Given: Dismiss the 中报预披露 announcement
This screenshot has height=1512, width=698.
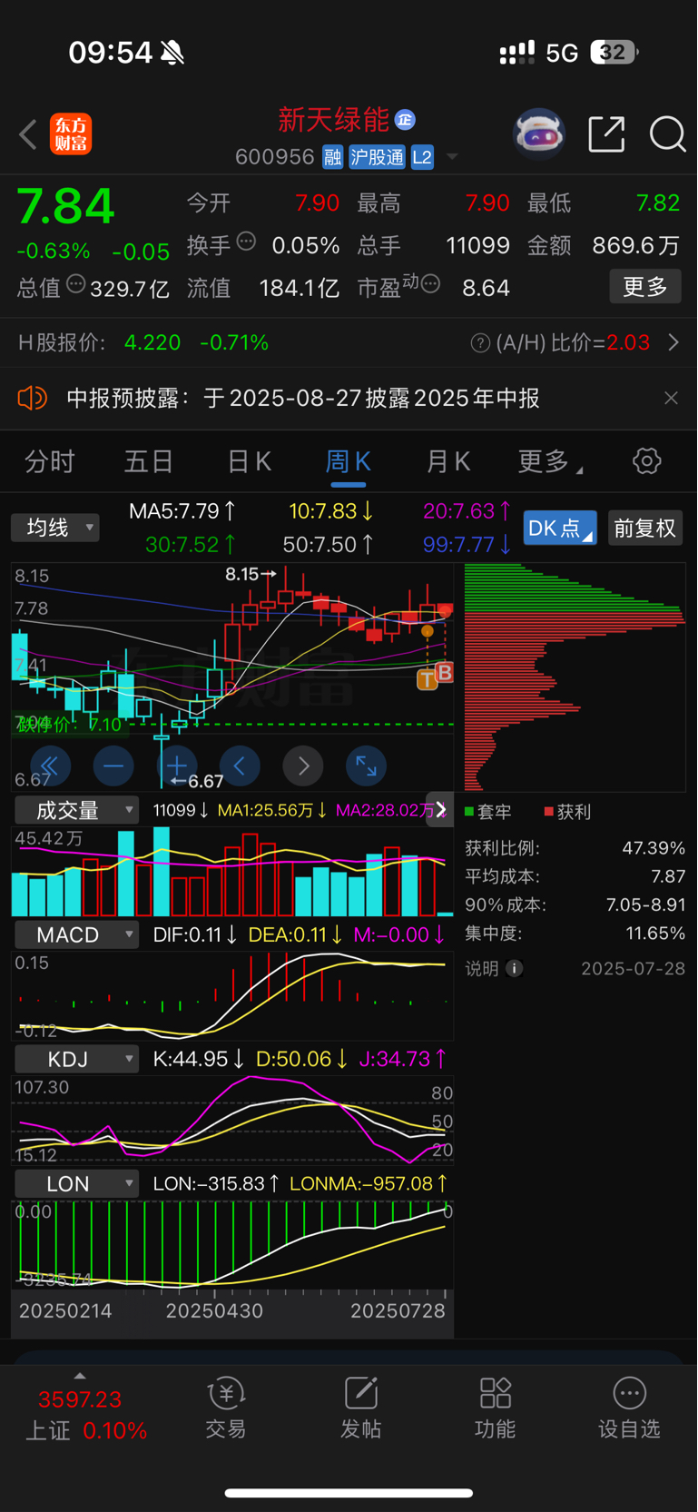Looking at the screenshot, I should (671, 398).
